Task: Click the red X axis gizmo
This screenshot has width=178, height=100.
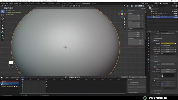Action: (125, 14)
